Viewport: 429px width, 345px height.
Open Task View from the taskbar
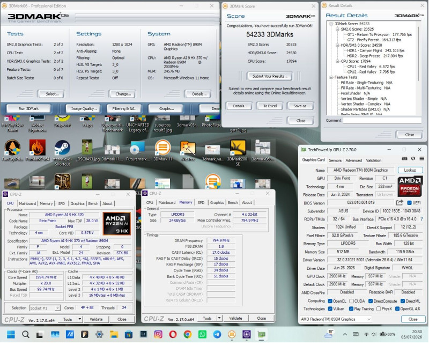(40, 334)
